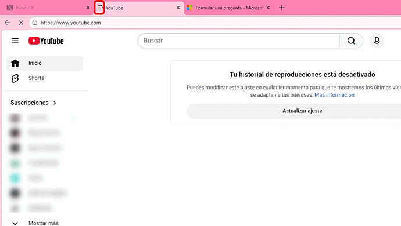
Task: Start voice search with microphone icon
Action: (377, 41)
